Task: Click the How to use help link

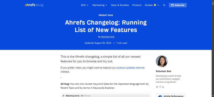Action: (x=86, y=96)
